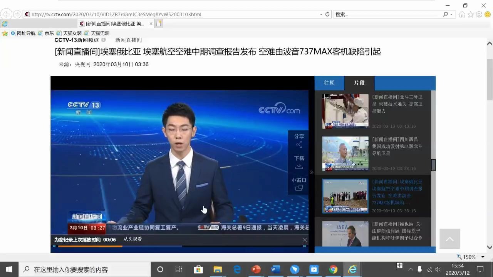Click the share icon under 分享

[299, 145]
